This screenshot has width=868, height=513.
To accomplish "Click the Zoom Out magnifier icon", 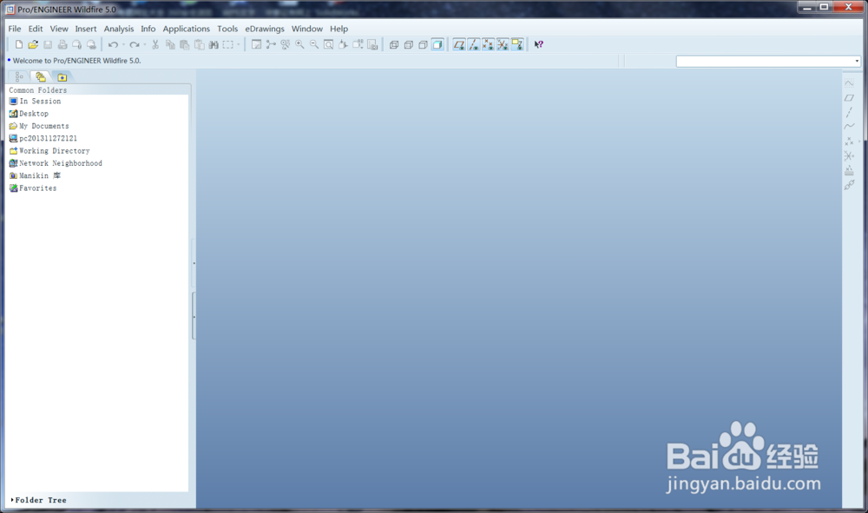I will (x=314, y=45).
